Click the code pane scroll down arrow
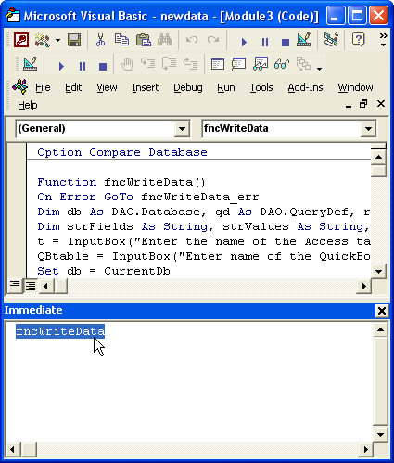This screenshot has width=394, height=463. (x=378, y=272)
